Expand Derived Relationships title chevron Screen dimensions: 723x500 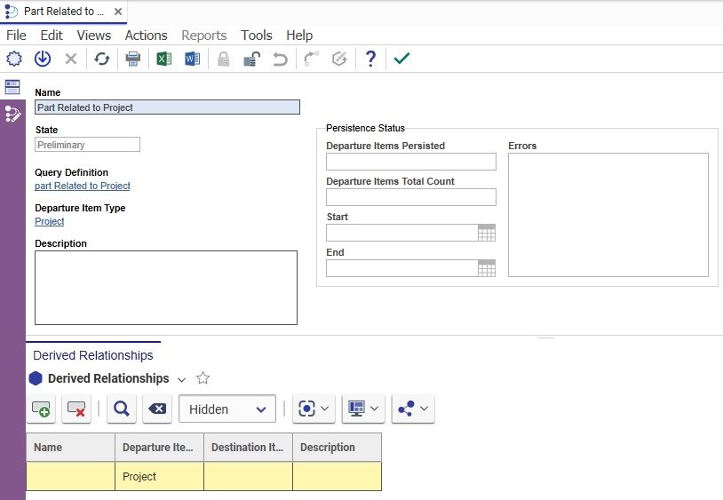point(182,380)
